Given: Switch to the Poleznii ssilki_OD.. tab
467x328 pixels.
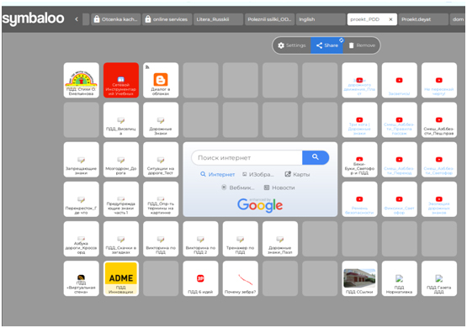Looking at the screenshot, I should [x=269, y=19].
